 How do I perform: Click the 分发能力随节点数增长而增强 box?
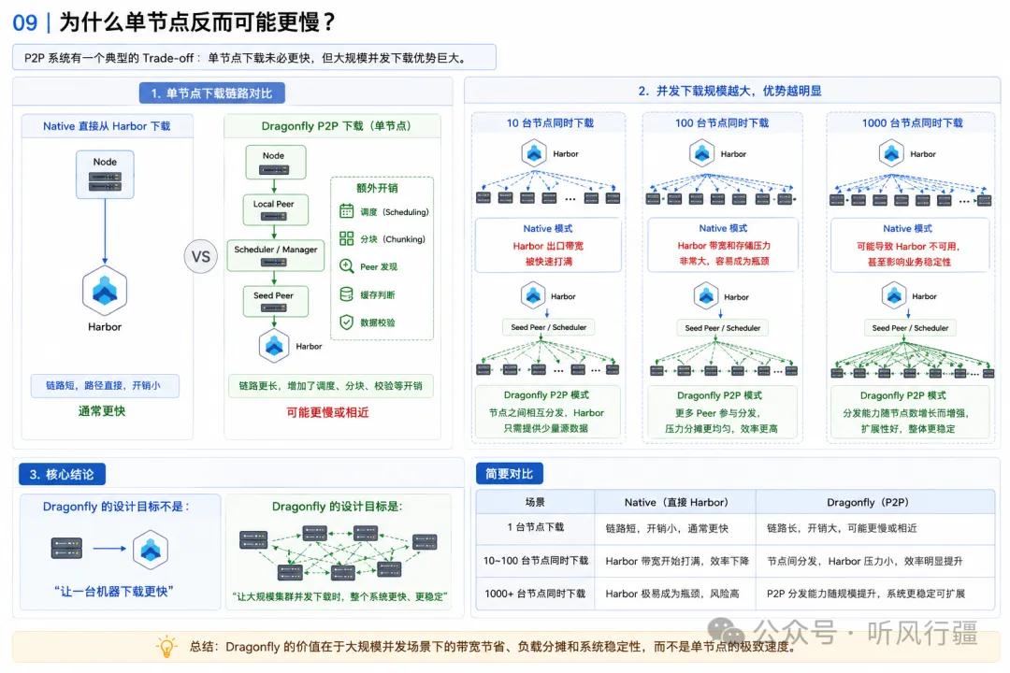pyautogui.click(x=910, y=412)
